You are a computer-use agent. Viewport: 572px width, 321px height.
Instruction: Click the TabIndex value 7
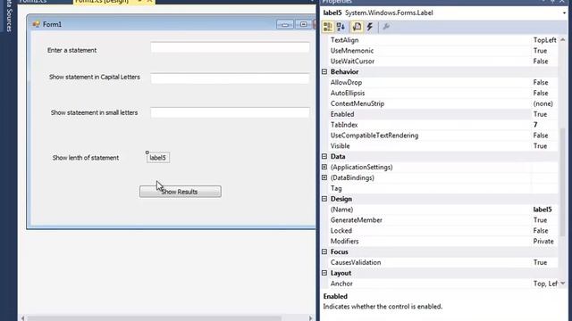point(535,125)
